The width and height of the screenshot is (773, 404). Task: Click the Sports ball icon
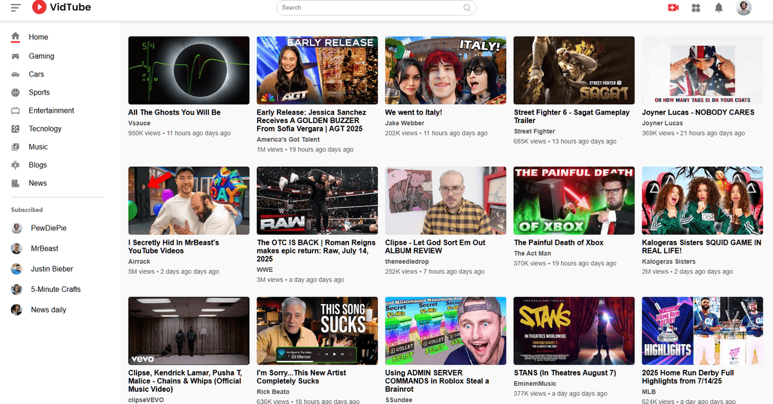coord(15,93)
